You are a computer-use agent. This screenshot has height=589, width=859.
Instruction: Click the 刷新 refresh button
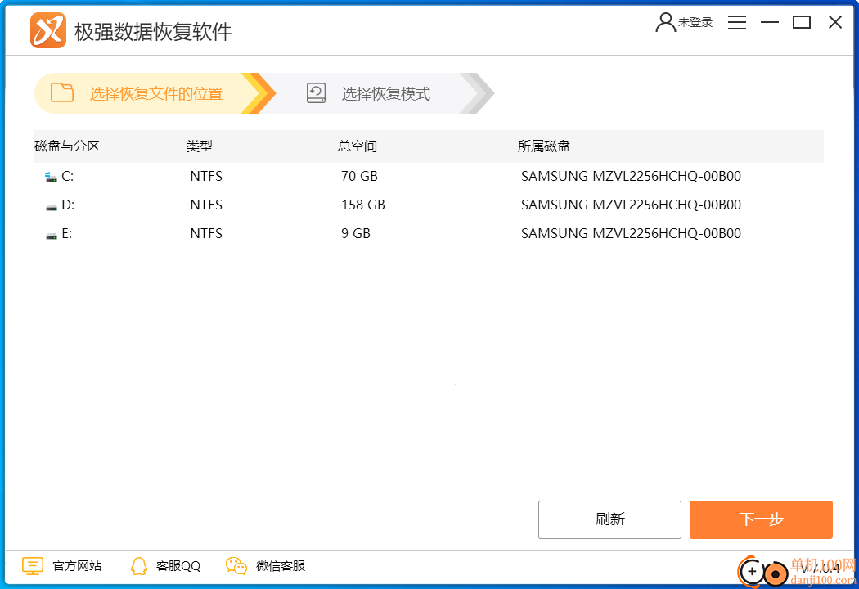click(x=609, y=519)
